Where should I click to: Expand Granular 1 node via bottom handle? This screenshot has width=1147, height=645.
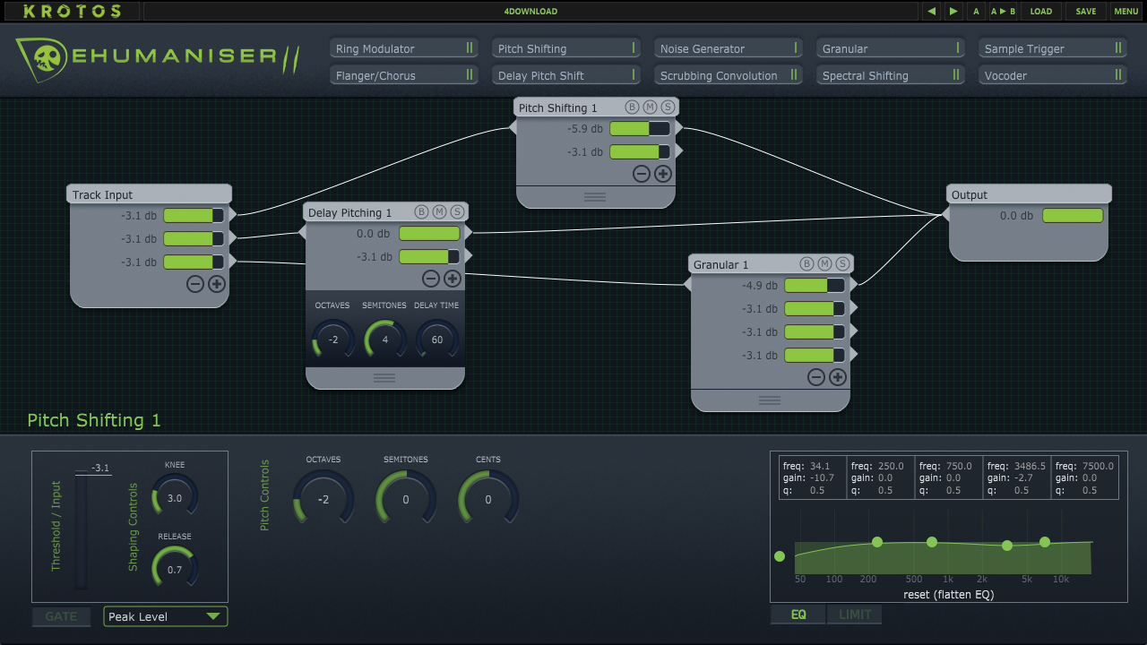pos(770,400)
